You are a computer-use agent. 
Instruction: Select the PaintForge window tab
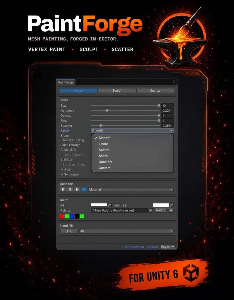point(66,82)
